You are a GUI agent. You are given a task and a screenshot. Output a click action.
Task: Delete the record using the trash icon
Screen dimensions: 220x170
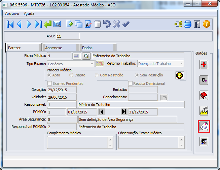pos(98,24)
